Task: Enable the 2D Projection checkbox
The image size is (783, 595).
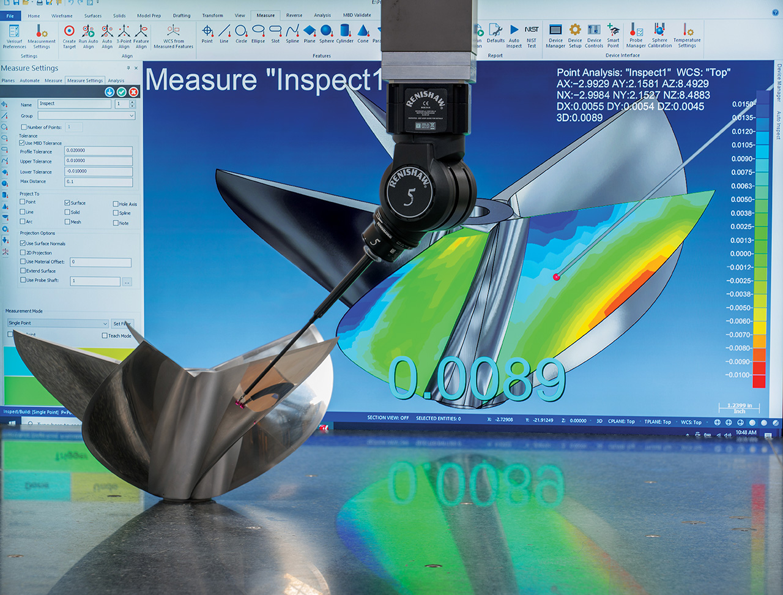Action: (23, 252)
